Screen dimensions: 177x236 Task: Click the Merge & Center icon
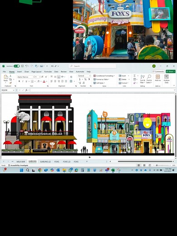pyautogui.click(x=71, y=81)
